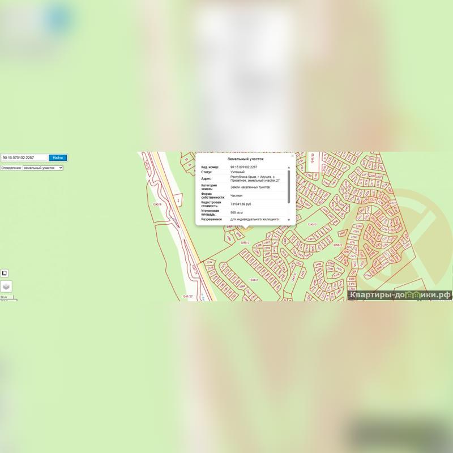Click the Кад. номер value in popup

[x=243, y=168]
